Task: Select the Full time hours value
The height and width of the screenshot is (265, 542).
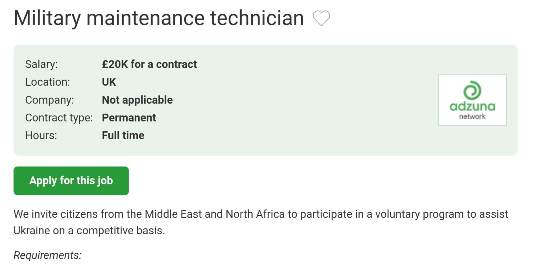Action: click(x=123, y=136)
